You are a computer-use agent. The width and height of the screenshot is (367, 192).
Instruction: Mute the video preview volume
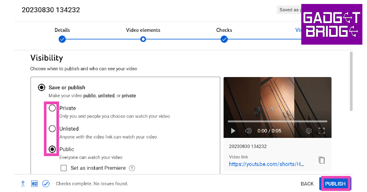point(248,131)
